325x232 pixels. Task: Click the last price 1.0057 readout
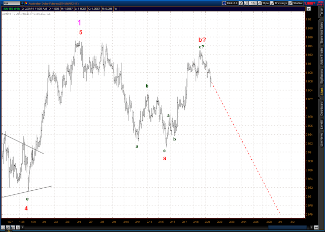pyautogui.click(x=310, y=4)
